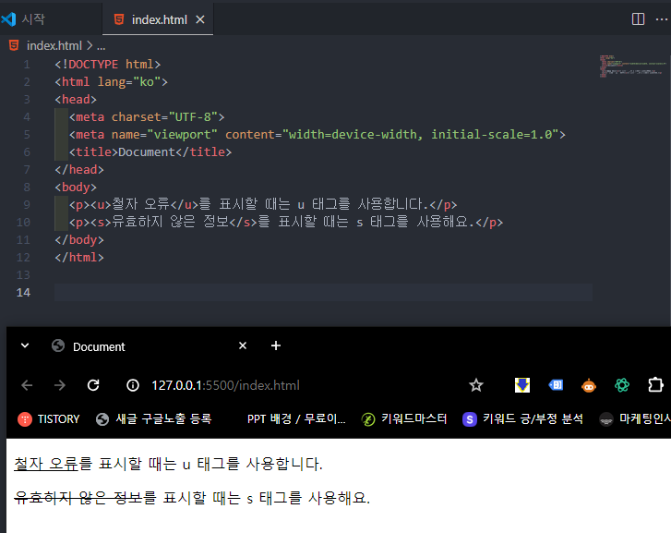This screenshot has height=533, width=671.
Task: Click the blue down-arrow extension icon
Action: (522, 385)
